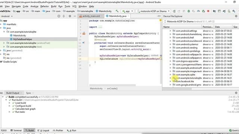This screenshot has width=239, height=134.
Task: Expand the manifests folder
Action: 1,24
